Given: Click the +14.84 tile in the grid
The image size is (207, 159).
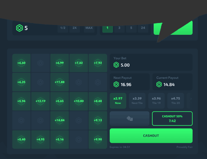Looking at the screenshot, I should click(59, 120).
